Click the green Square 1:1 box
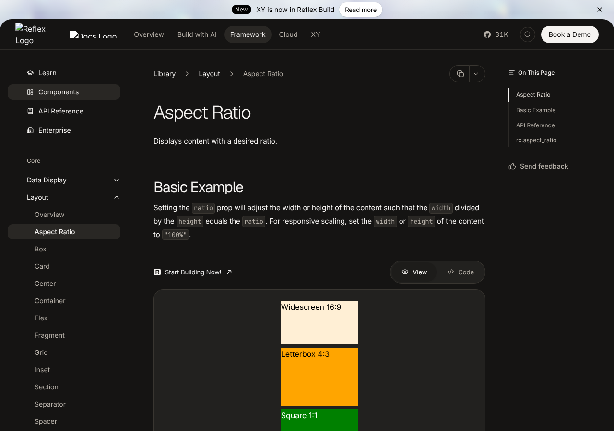614x431 pixels. tap(319, 420)
